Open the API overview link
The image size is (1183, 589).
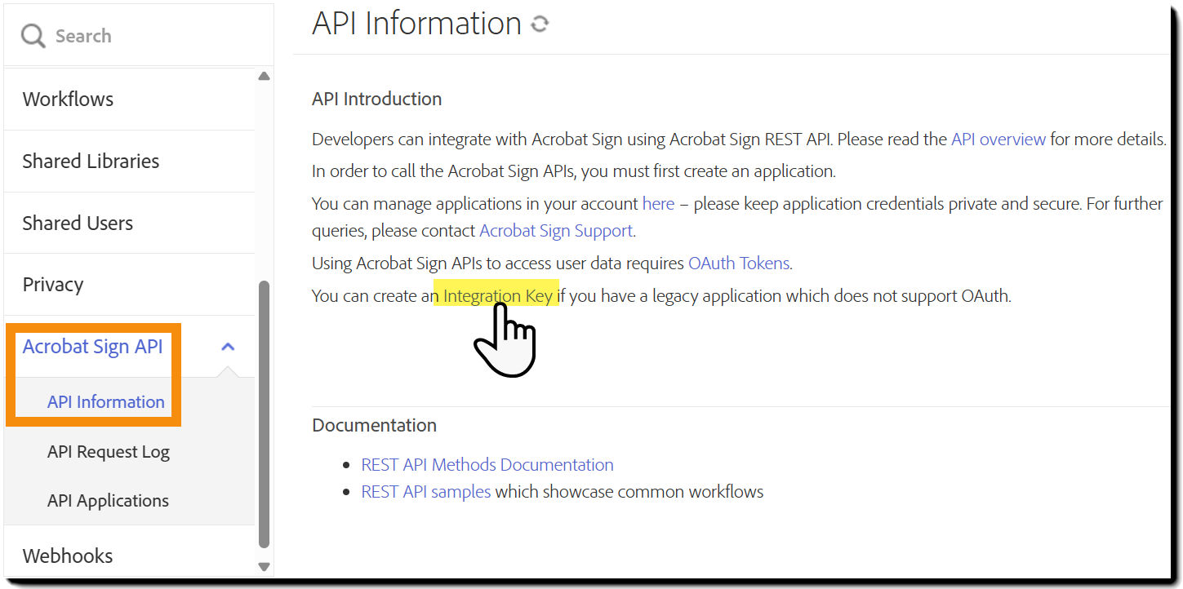pos(998,139)
